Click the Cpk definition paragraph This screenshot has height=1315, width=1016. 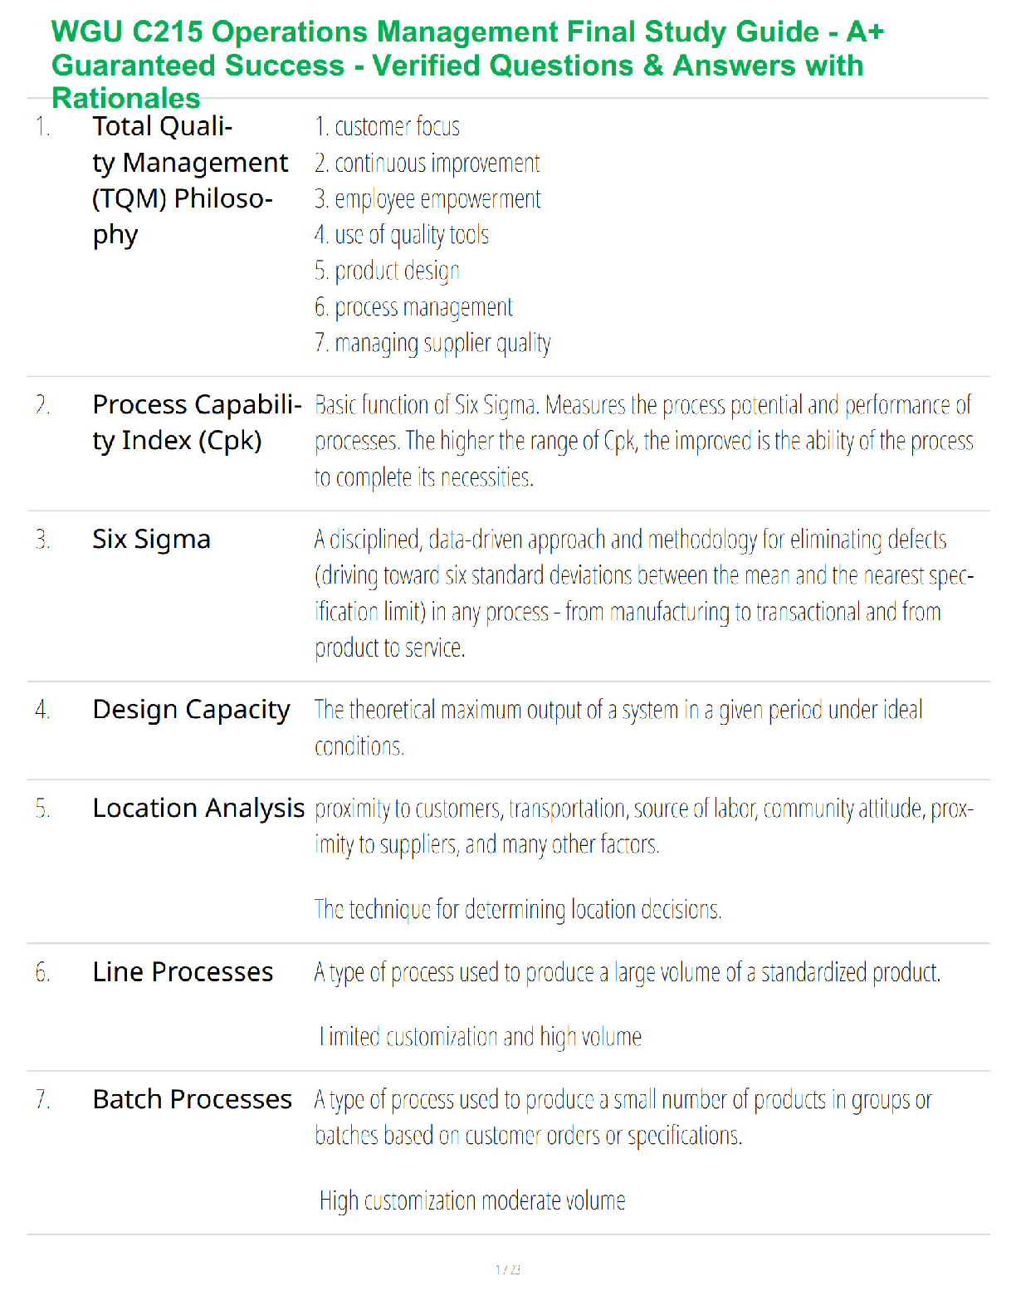(x=644, y=441)
